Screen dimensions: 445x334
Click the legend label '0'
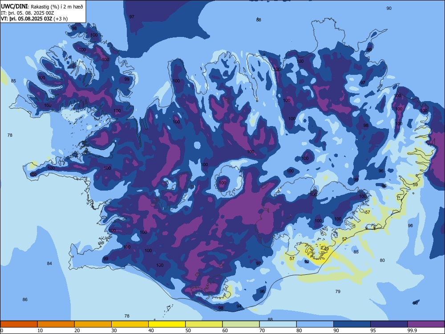(2, 330)
